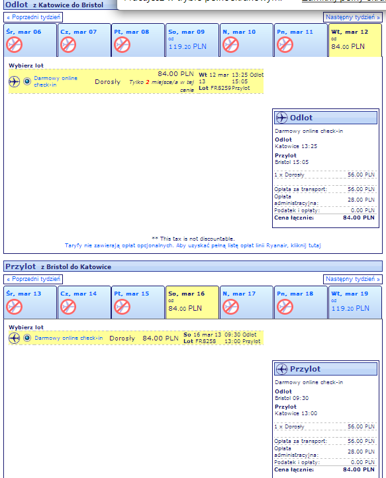Click no-flight icon under Pt, mar 15
Image resolution: width=386 pixels, height=478 pixels.
click(122, 307)
